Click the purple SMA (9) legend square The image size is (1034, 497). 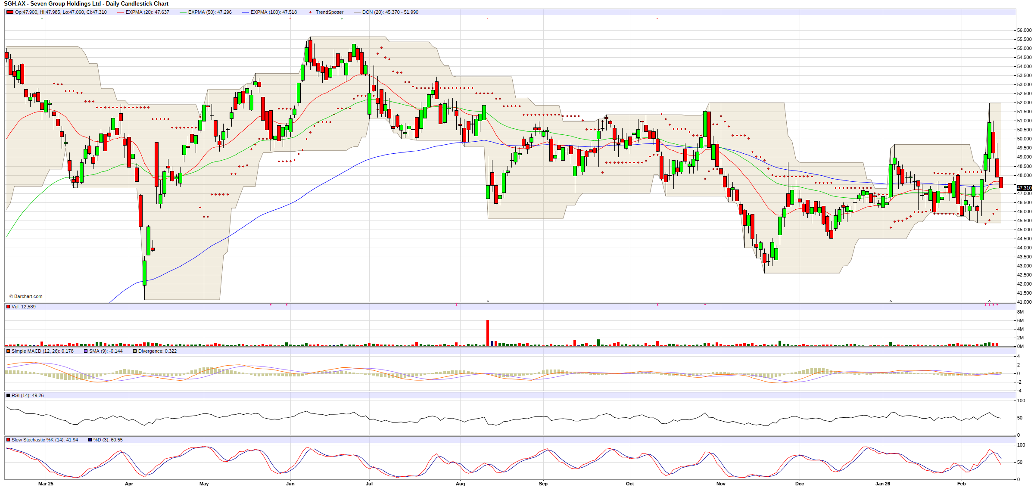(x=86, y=351)
